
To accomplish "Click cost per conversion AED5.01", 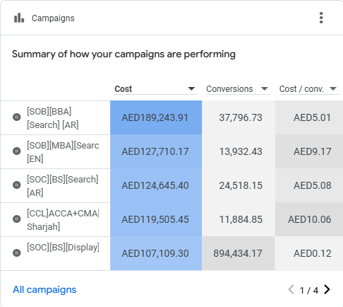I will tap(312, 117).
